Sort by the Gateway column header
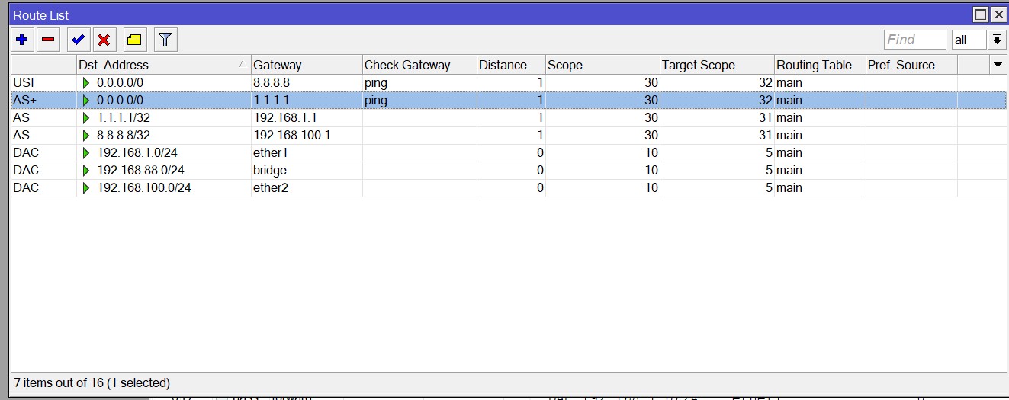 click(306, 65)
